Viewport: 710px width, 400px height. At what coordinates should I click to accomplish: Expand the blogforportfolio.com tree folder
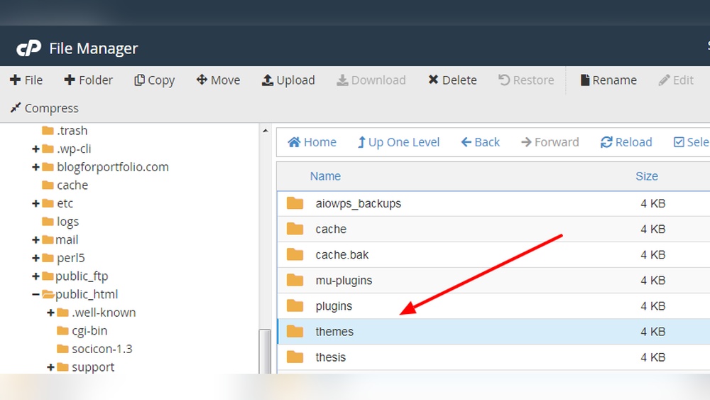[x=35, y=167]
